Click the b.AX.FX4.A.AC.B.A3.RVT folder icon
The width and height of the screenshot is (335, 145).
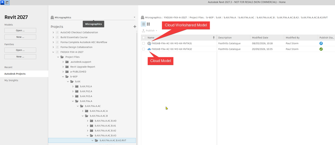click(97, 140)
